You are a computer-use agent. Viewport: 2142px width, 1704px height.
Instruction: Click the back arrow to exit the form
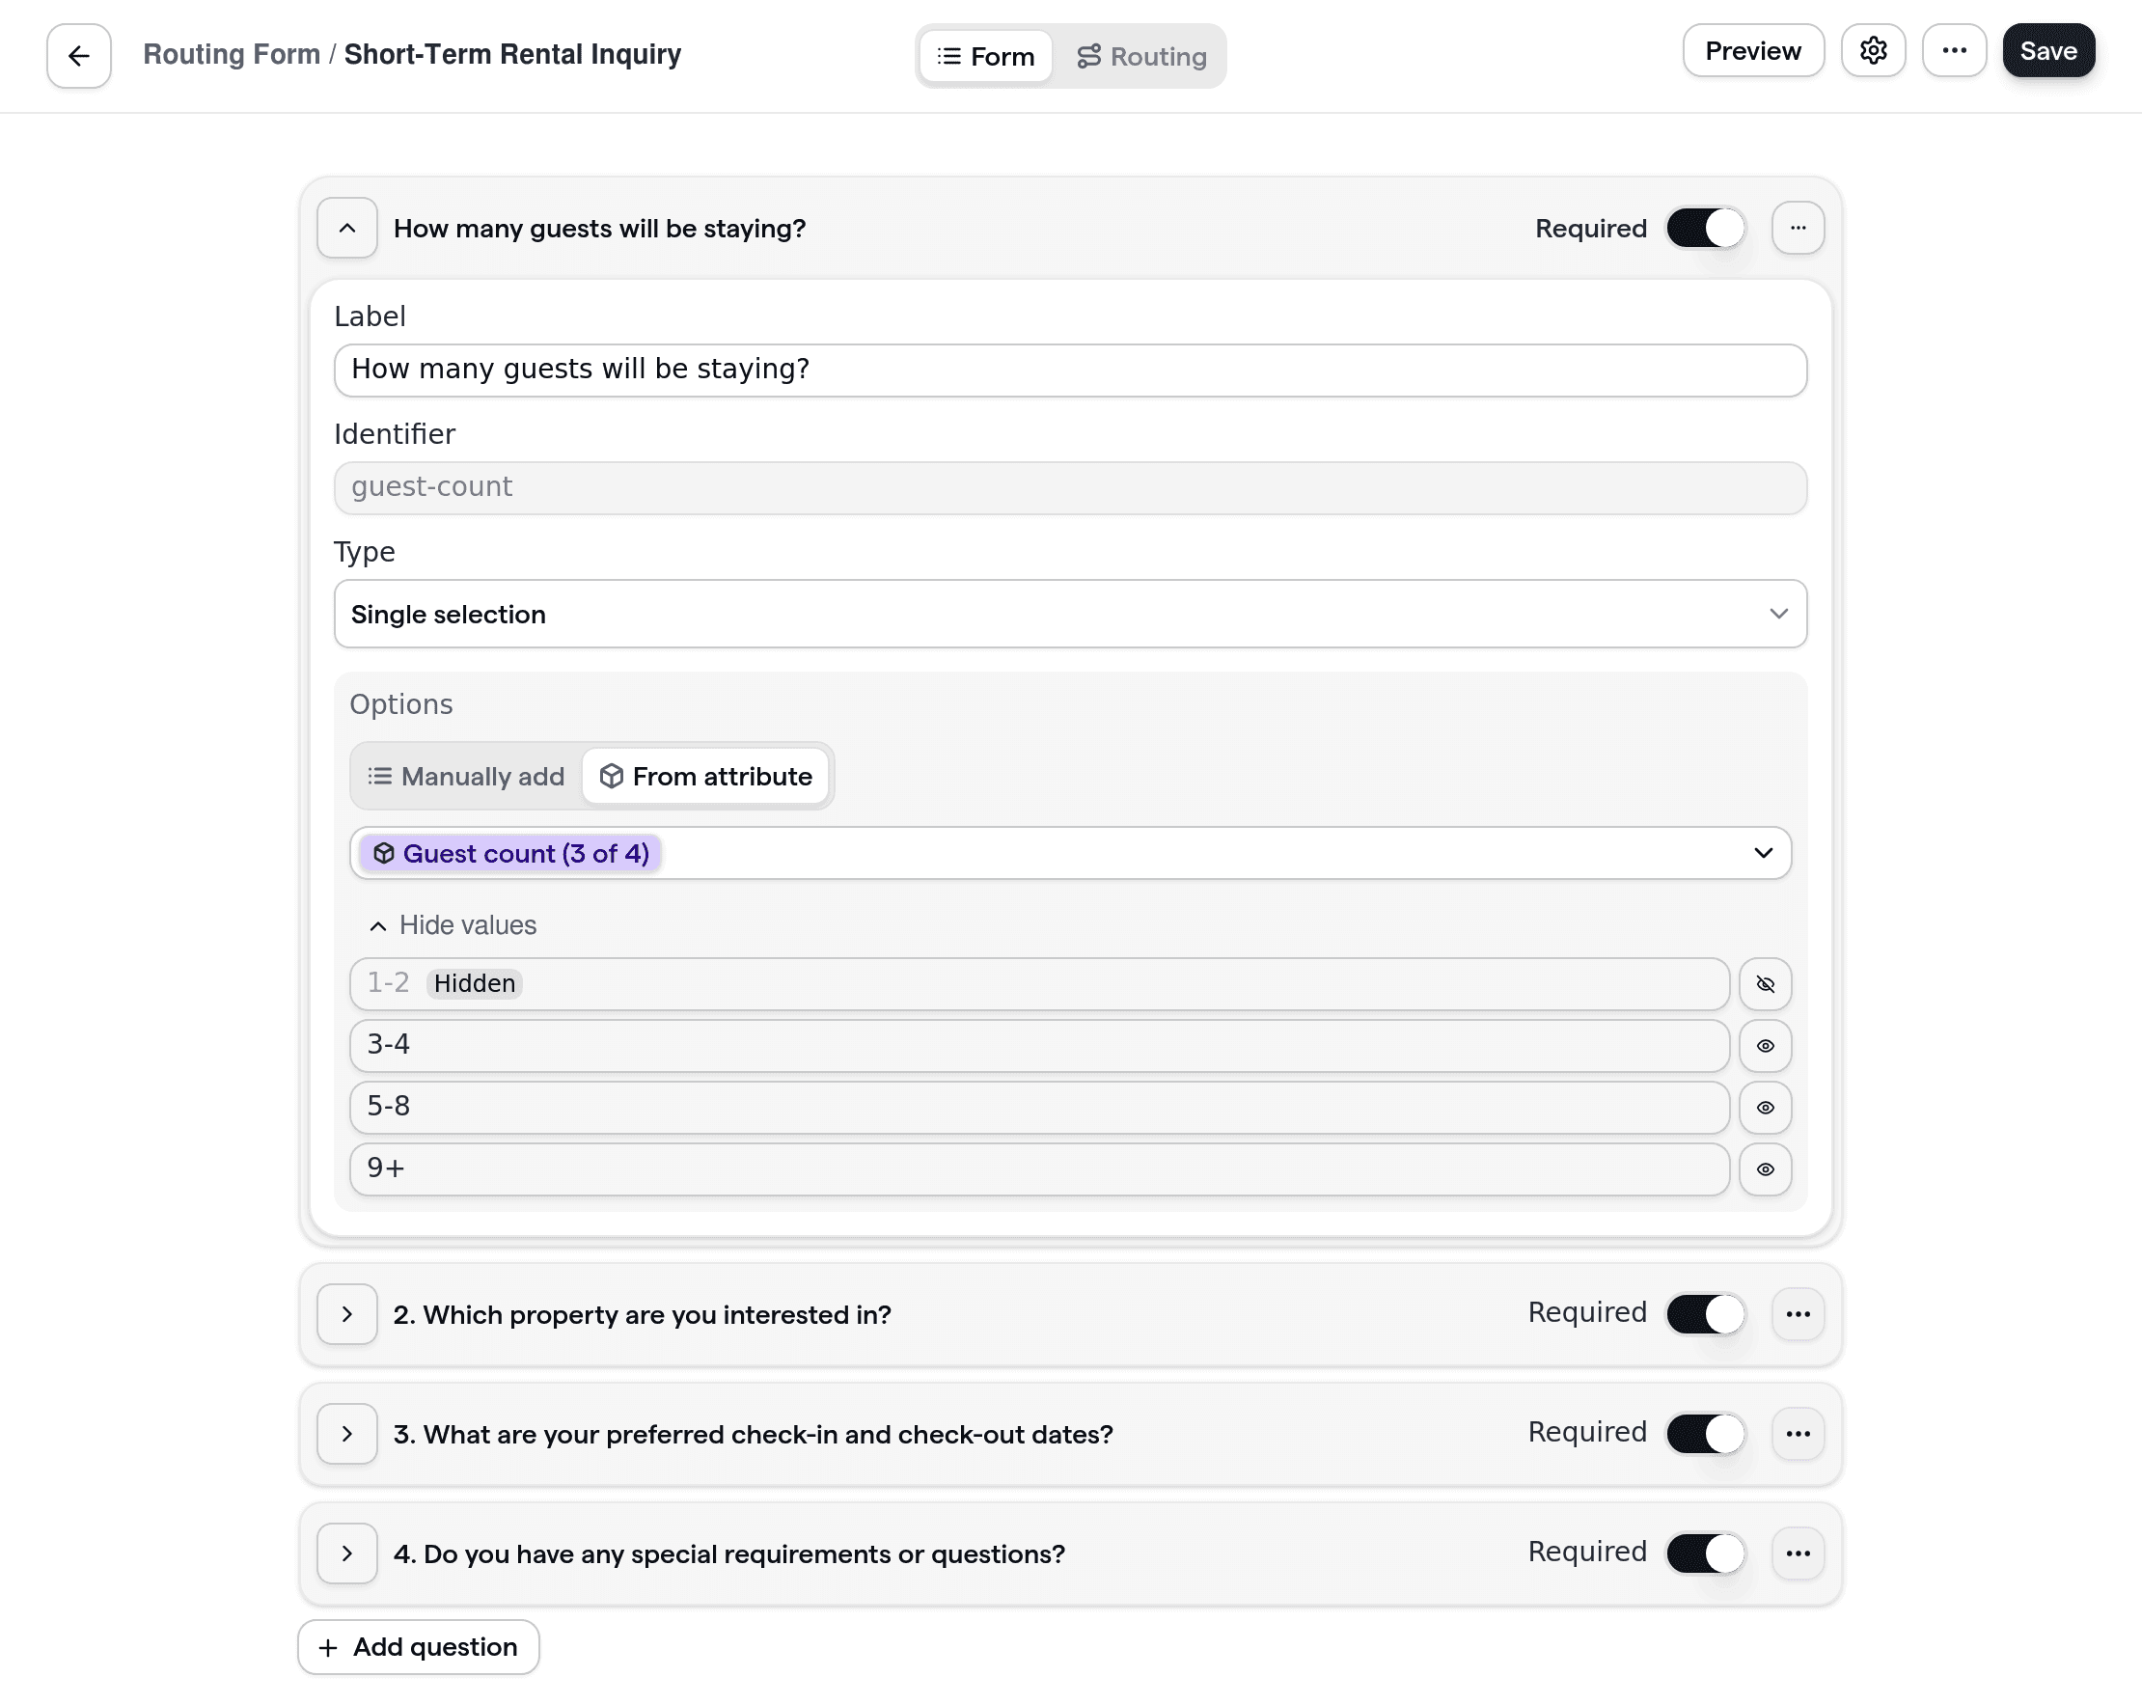pyautogui.click(x=77, y=55)
